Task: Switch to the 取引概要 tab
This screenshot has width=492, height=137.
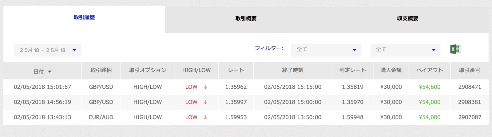Action: (246, 18)
